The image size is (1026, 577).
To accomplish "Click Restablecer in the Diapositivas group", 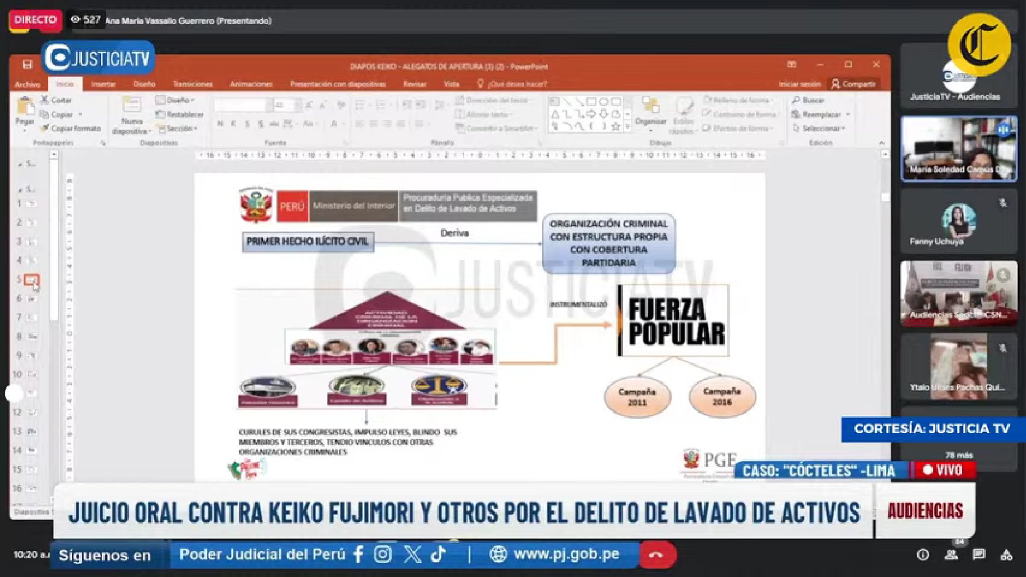I will (x=180, y=114).
